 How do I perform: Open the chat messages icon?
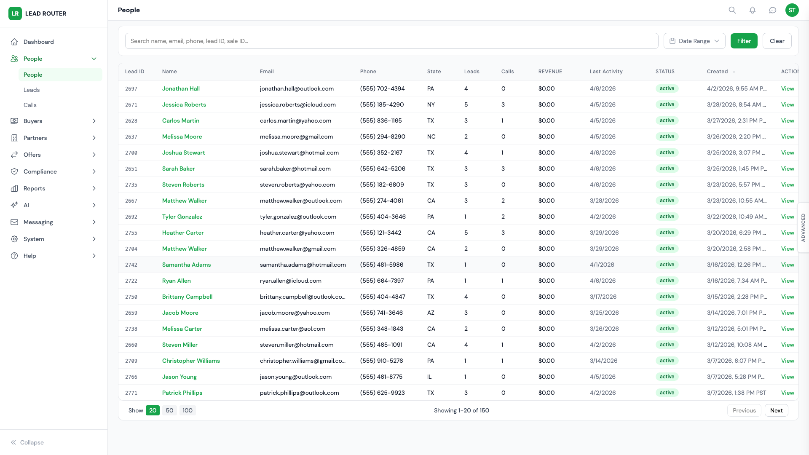pyautogui.click(x=773, y=10)
